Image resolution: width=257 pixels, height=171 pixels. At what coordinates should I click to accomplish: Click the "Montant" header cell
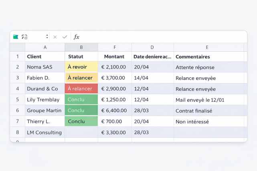tap(115, 56)
